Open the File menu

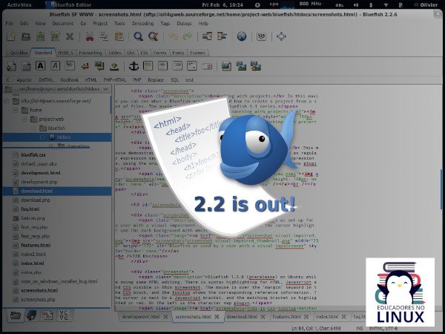coord(10,23)
